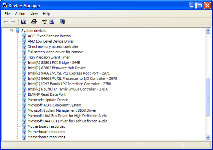Image resolution: width=213 pixels, height=150 pixels.
Task: Open the File menu
Action: coord(7,14)
